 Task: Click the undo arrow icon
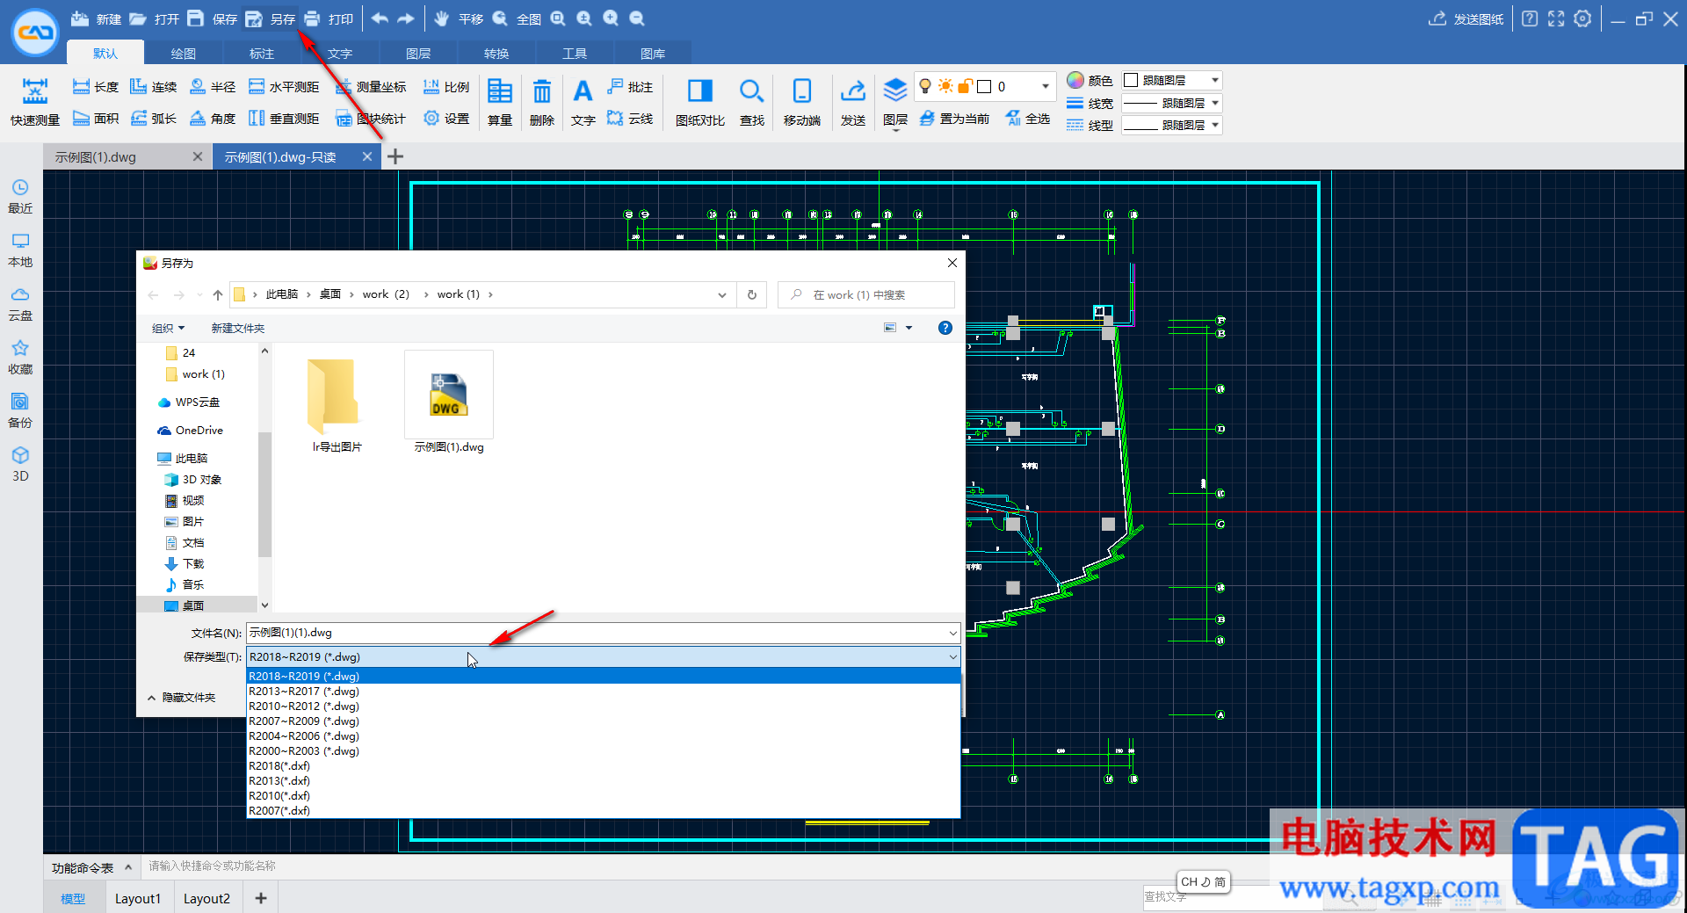[x=380, y=18]
